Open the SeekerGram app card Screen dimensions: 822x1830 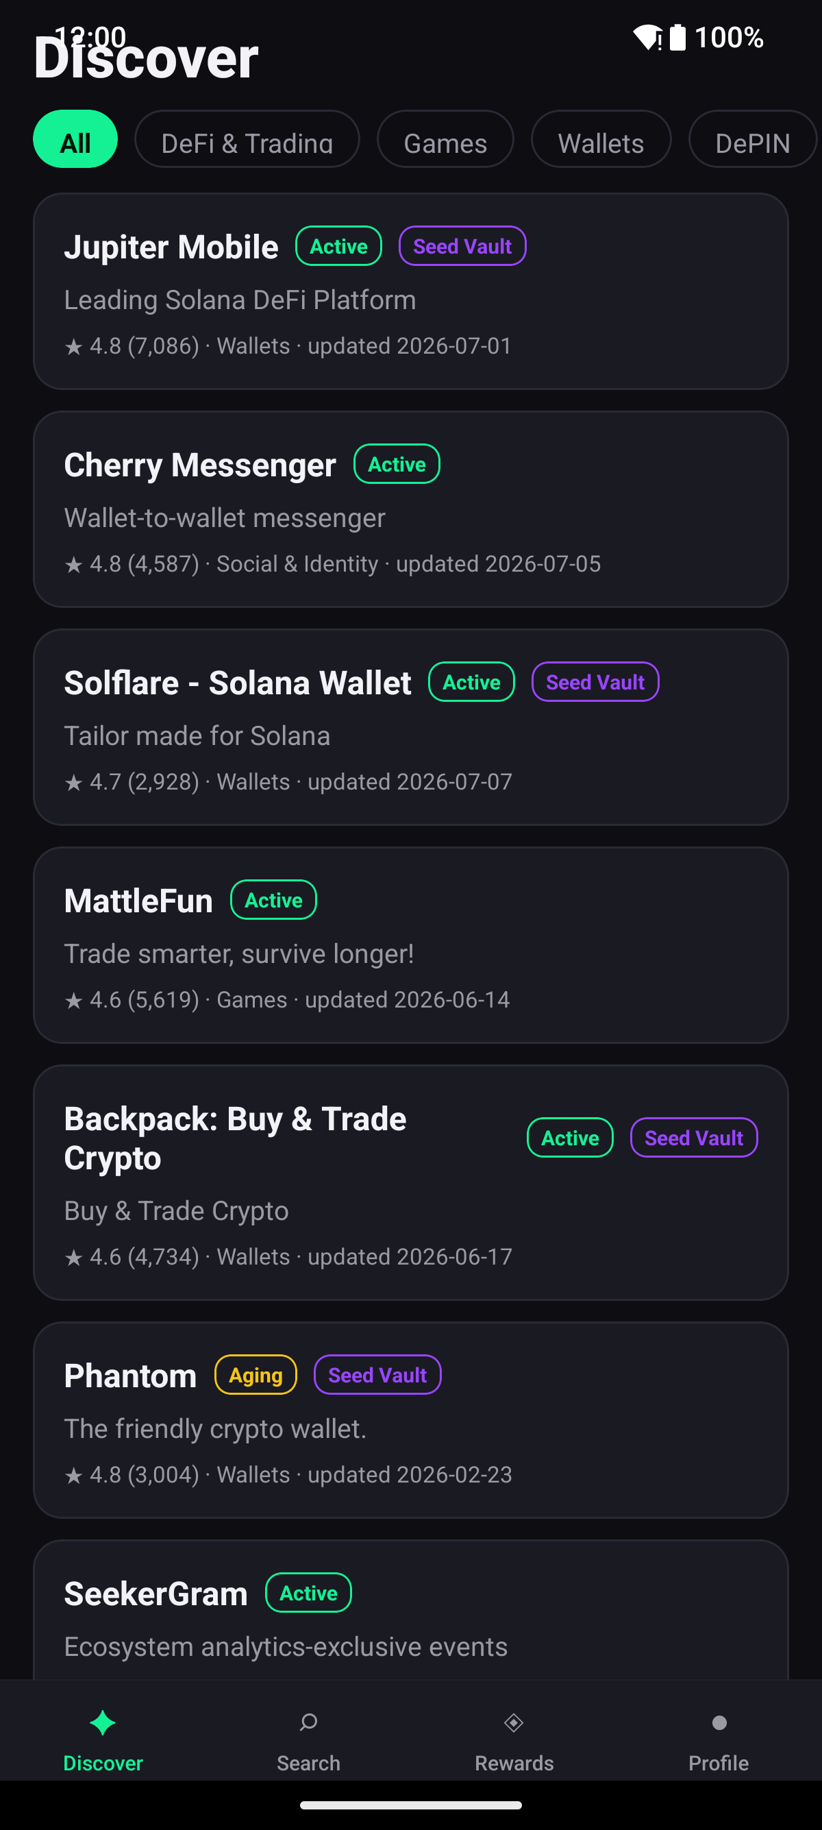point(411,1610)
